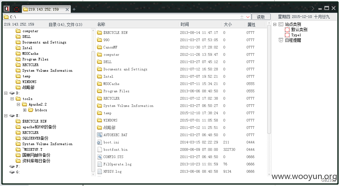This screenshot has height=186, width=340.
Task: Sort by 属性 column header
Action: click(x=251, y=25)
